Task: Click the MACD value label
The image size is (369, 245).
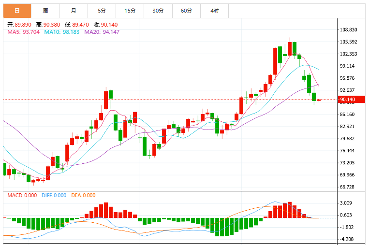Action: (x=22, y=195)
